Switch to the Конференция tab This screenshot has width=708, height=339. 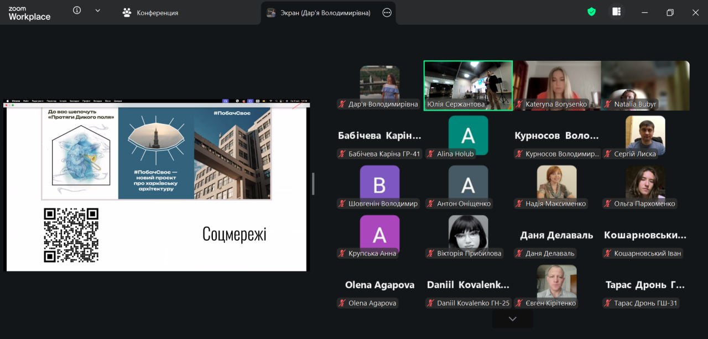point(151,13)
